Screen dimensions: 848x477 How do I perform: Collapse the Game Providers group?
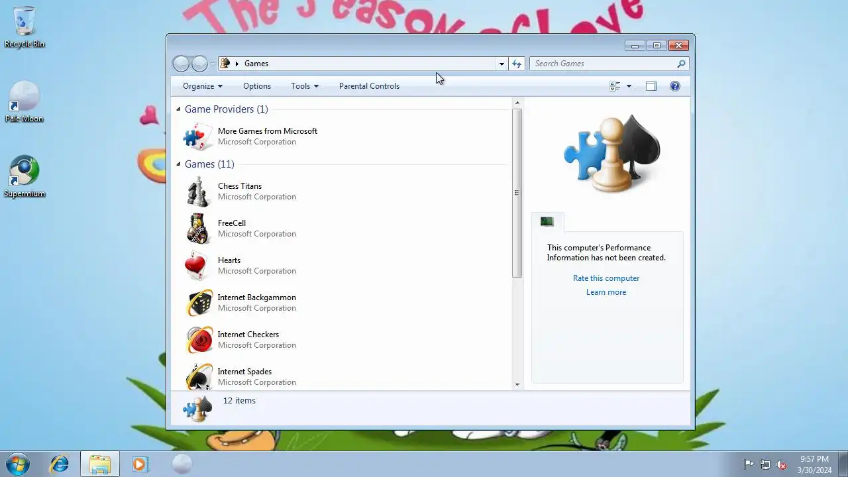point(178,109)
